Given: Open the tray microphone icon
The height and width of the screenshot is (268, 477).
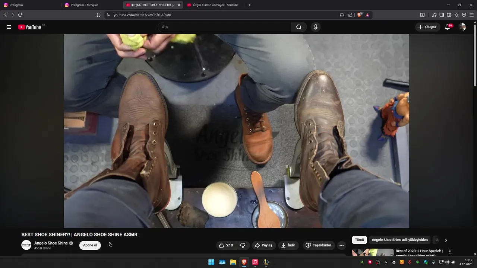Looking at the screenshot, I should (x=433, y=262).
